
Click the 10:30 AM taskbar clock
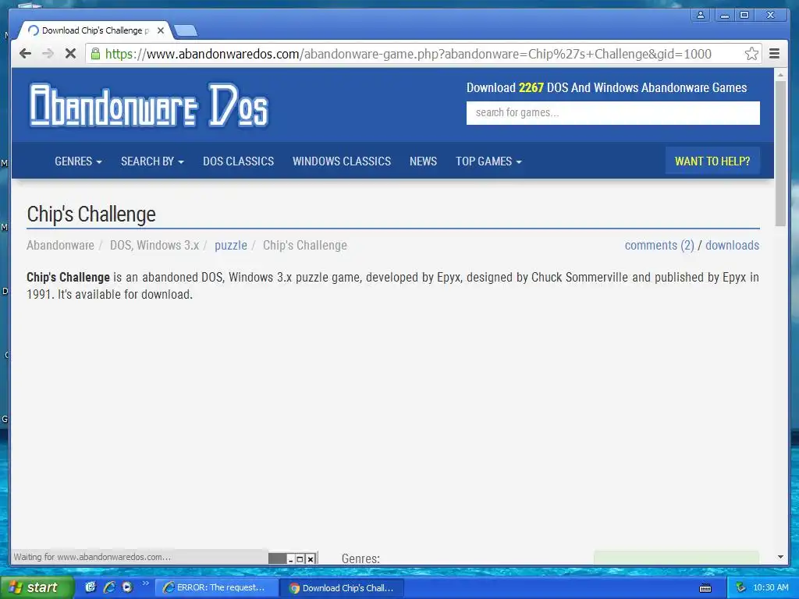(770, 588)
